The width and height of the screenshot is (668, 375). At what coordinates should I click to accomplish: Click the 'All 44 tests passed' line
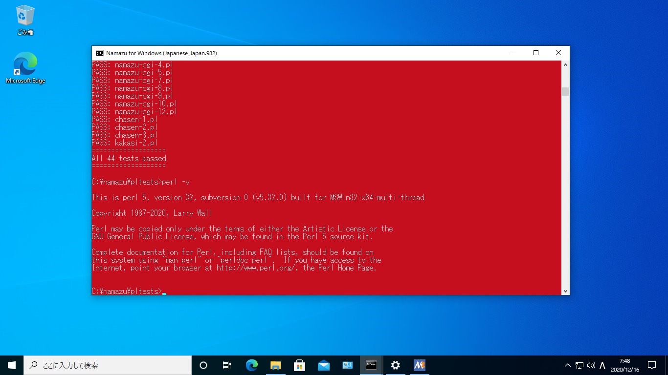129,159
